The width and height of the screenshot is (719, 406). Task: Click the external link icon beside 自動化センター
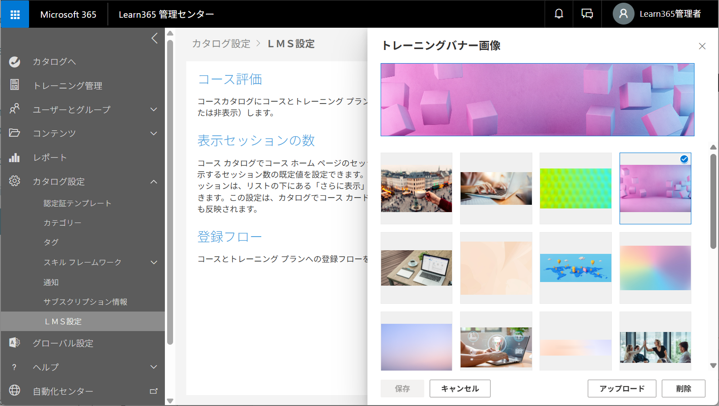pos(154,391)
